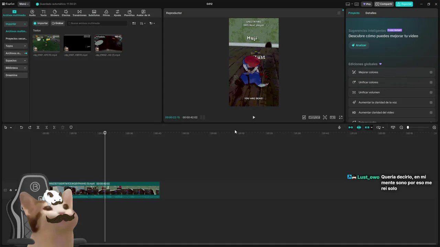Select Proyectos secundarios in sidebar
The image size is (440, 247).
[x=16, y=39]
